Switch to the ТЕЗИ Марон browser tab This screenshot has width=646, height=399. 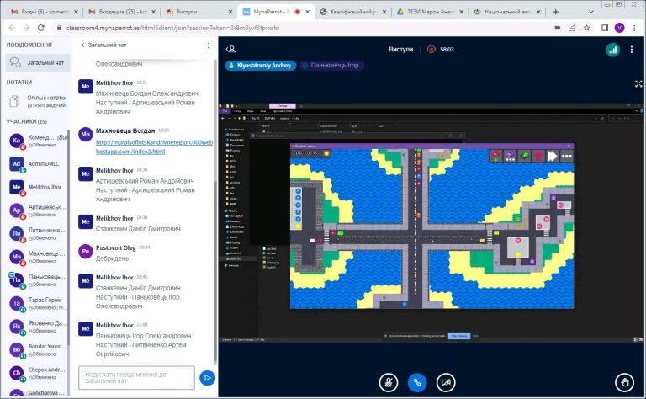(429, 12)
